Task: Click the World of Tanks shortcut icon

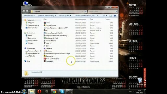Action: tap(45, 41)
